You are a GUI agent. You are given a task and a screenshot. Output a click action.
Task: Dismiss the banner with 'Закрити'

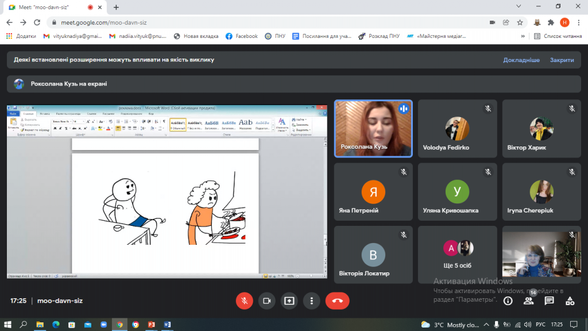coord(562,60)
